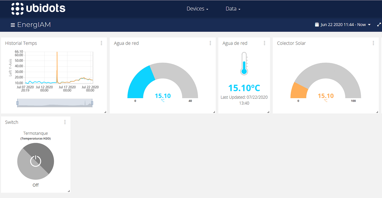Open the thermometer Agua de red widget menu
Image resolution: width=382 pixels, height=198 pixels.
264,43
